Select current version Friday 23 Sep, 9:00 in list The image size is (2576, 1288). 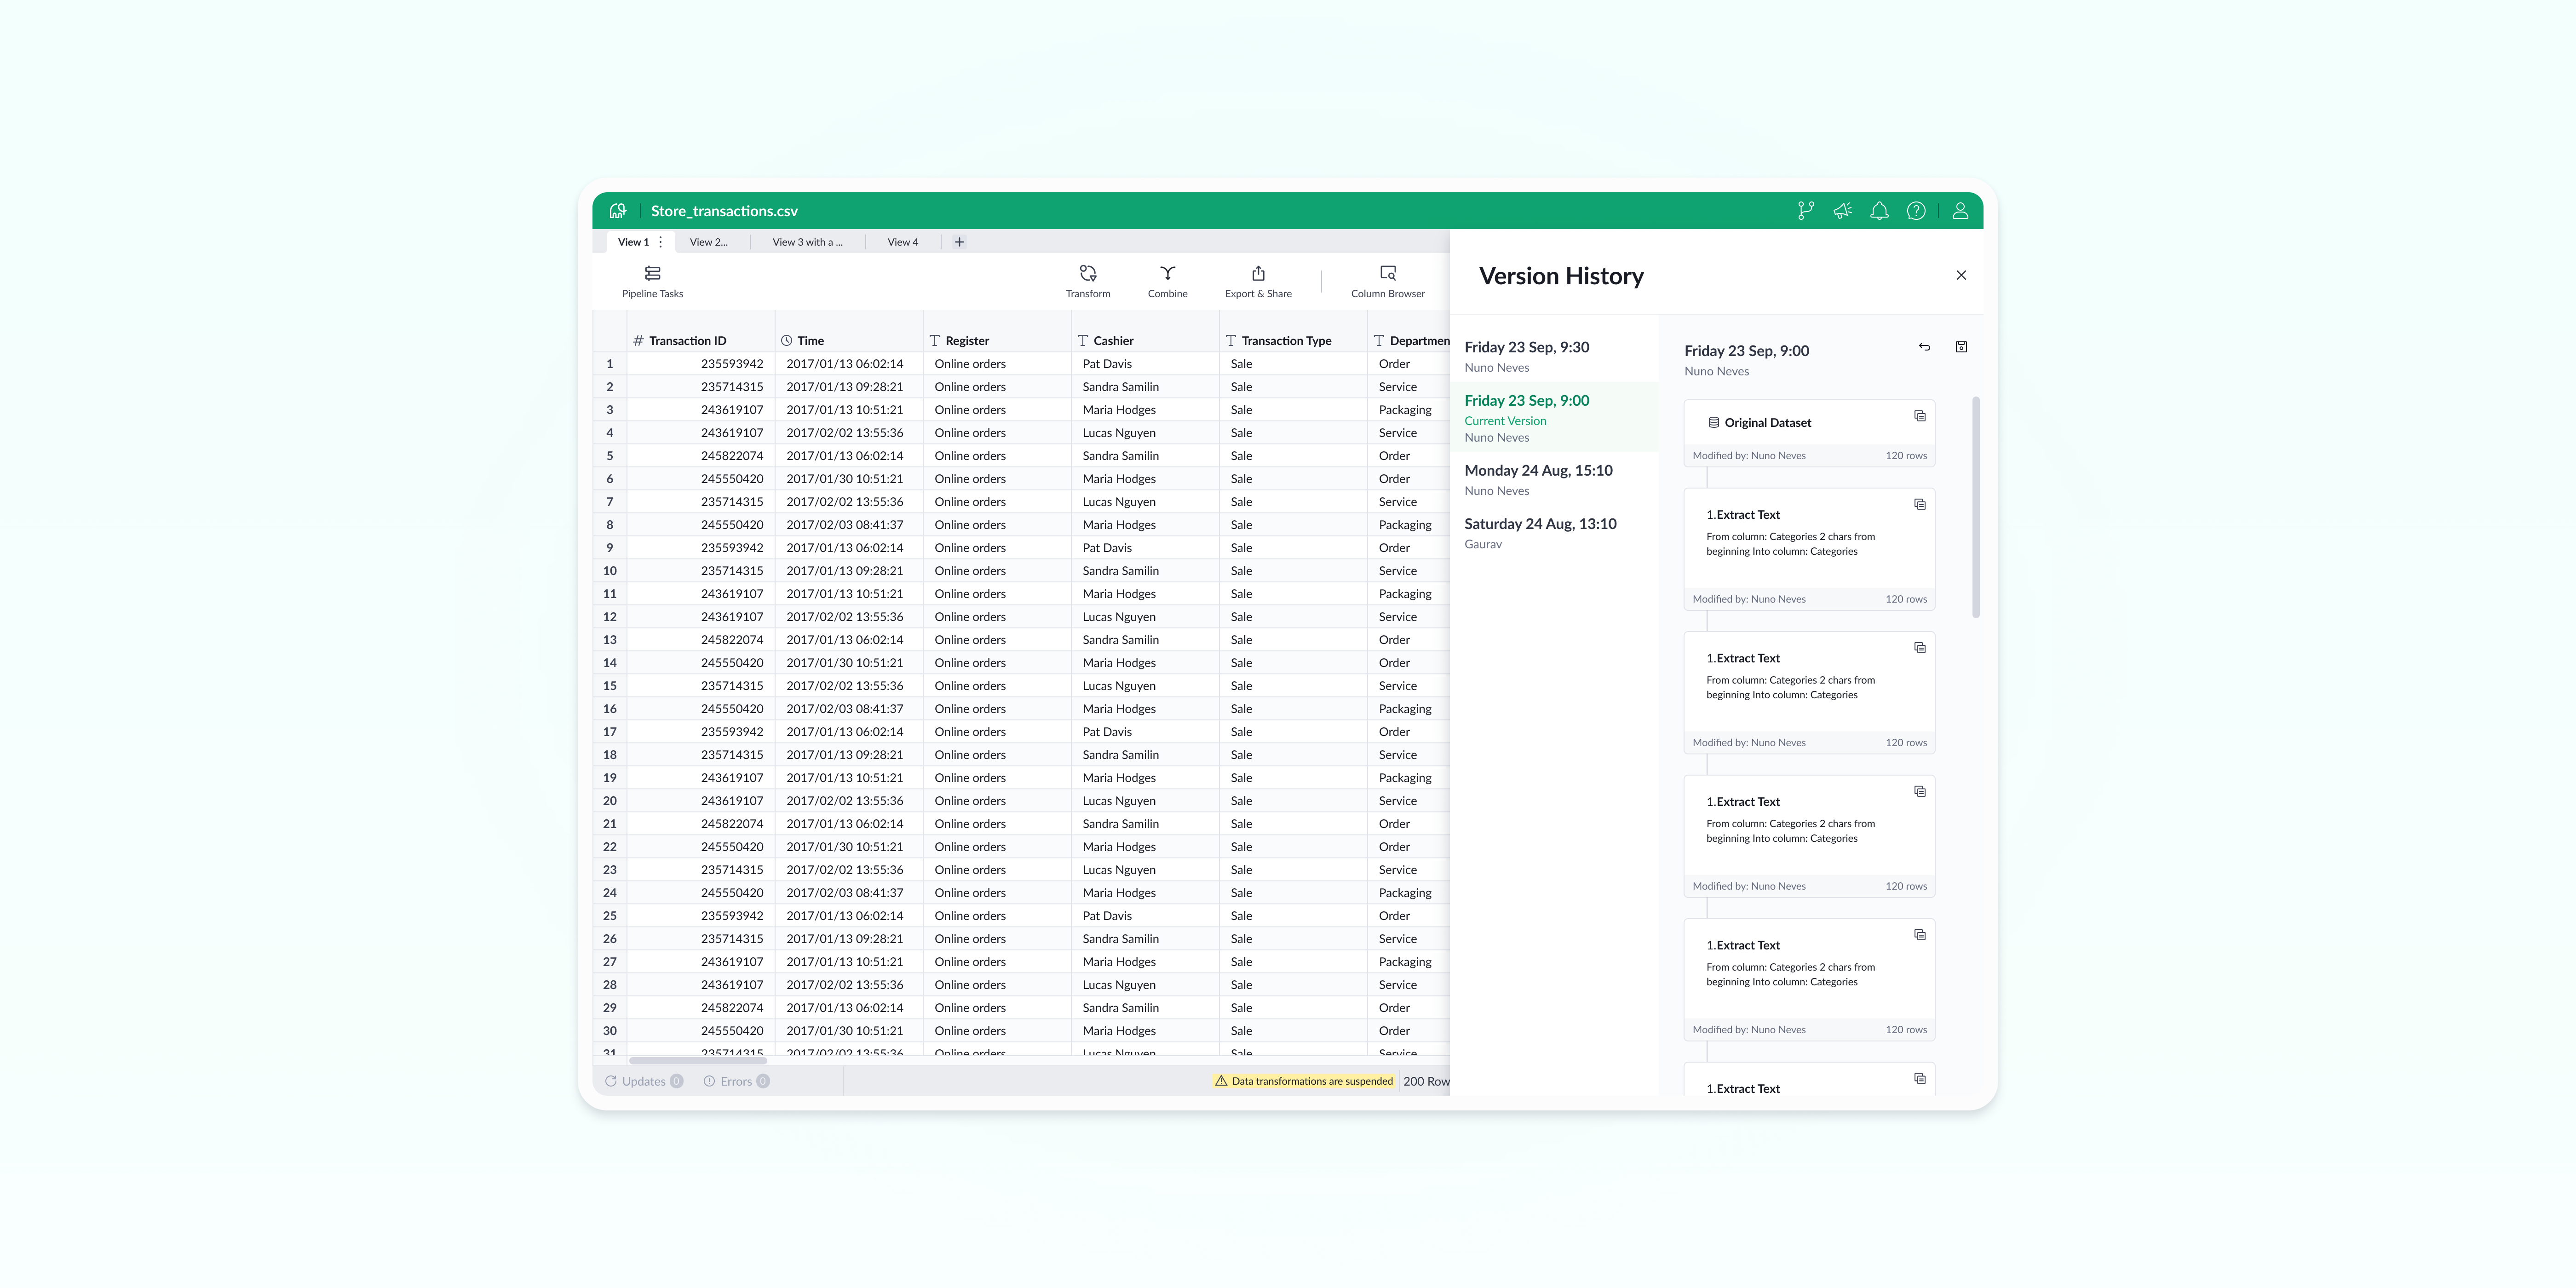pos(1554,417)
